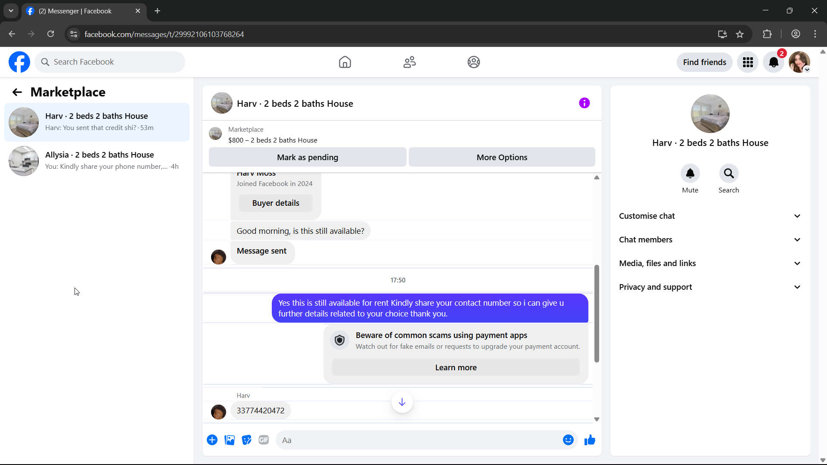
Task: Bookmark this page with star icon
Action: [740, 34]
